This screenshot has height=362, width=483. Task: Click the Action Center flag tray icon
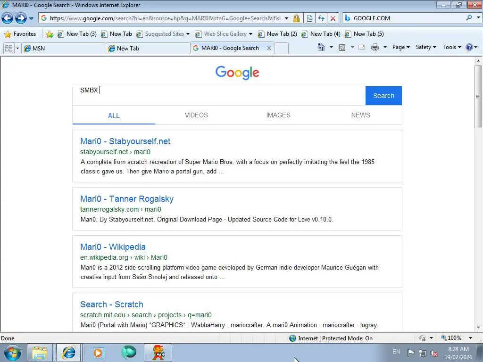[411, 353]
